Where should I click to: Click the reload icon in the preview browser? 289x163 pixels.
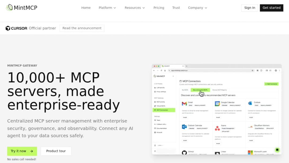coord(161,71)
